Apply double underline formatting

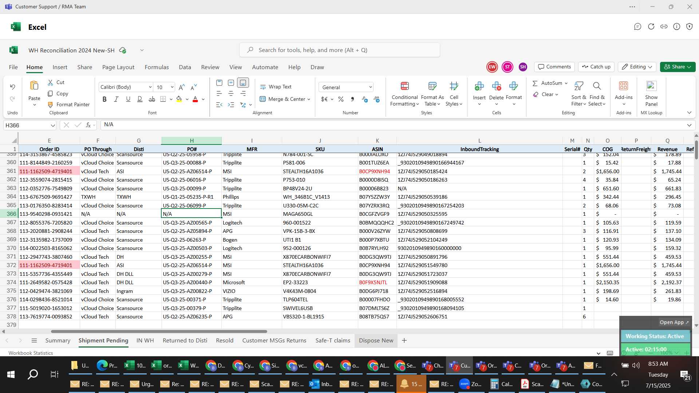pos(140,99)
